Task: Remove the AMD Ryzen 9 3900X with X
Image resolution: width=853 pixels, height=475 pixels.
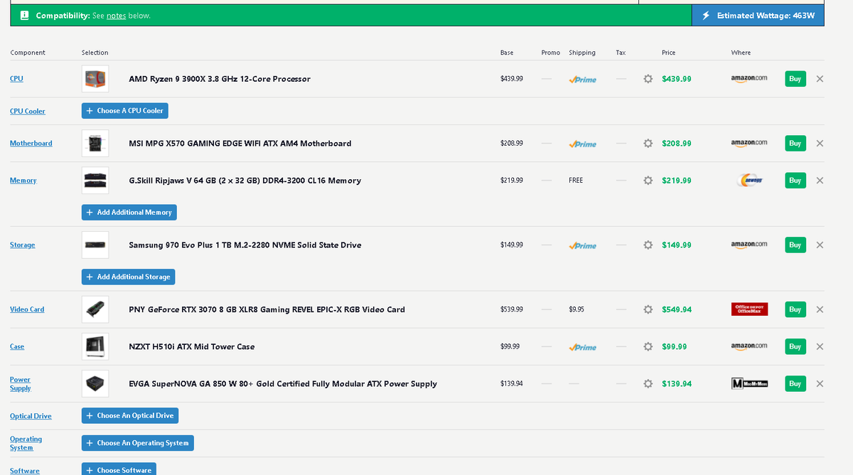Action: coord(820,79)
